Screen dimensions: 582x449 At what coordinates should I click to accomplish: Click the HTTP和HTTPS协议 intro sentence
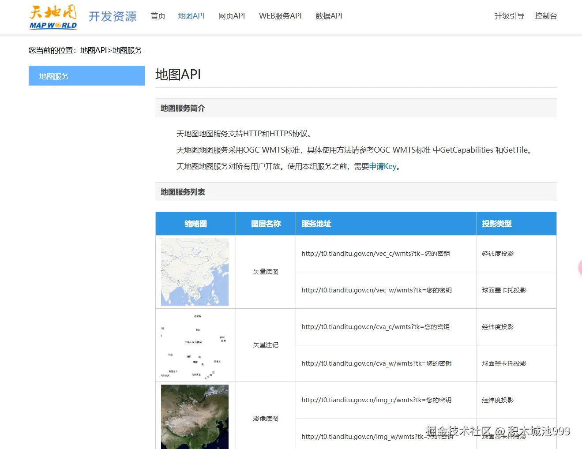click(244, 134)
